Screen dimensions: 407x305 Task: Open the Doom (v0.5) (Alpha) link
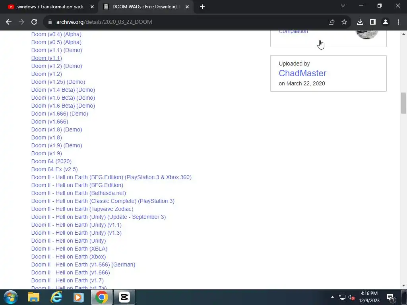56,42
